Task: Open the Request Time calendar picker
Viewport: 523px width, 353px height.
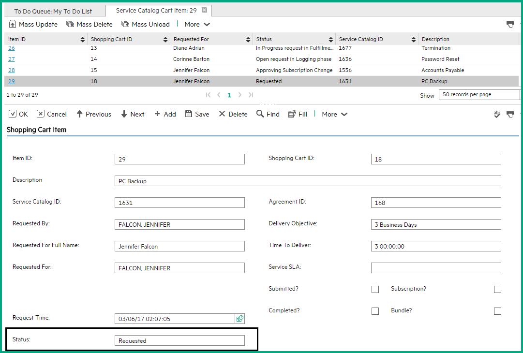Action: click(x=240, y=319)
